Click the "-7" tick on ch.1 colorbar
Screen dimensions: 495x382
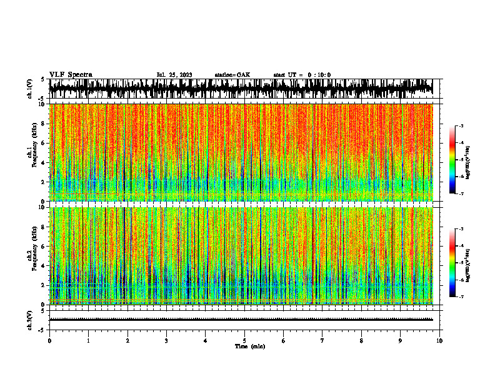coord(461,193)
